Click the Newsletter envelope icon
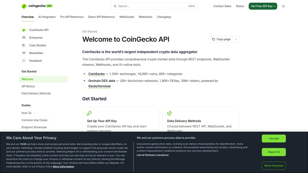Screen dimensions: 308x173 click(24, 53)
